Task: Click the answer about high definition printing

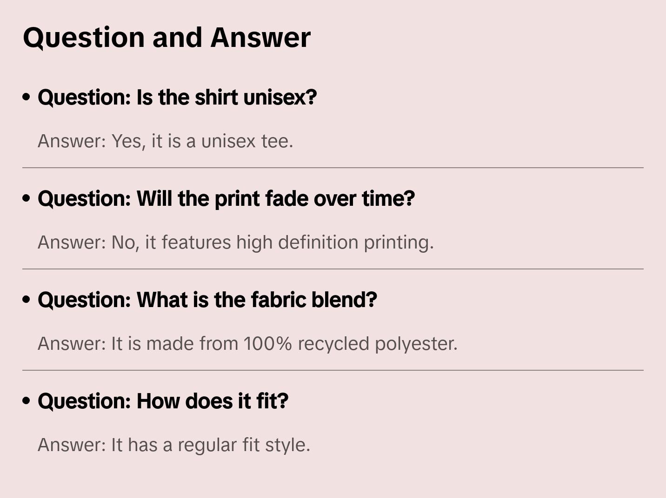Action: (235, 242)
